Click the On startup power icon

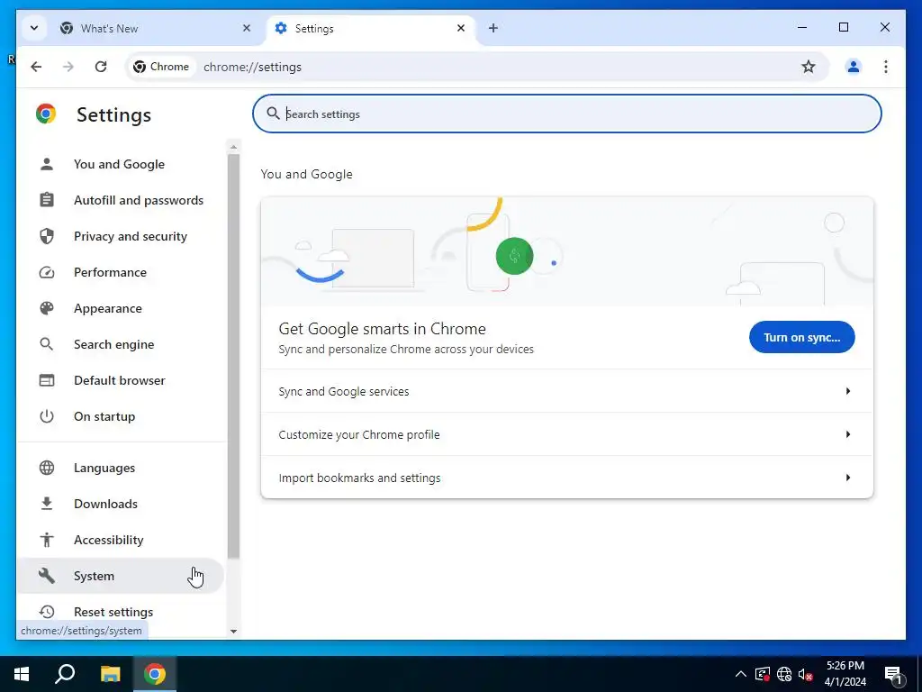click(x=47, y=416)
